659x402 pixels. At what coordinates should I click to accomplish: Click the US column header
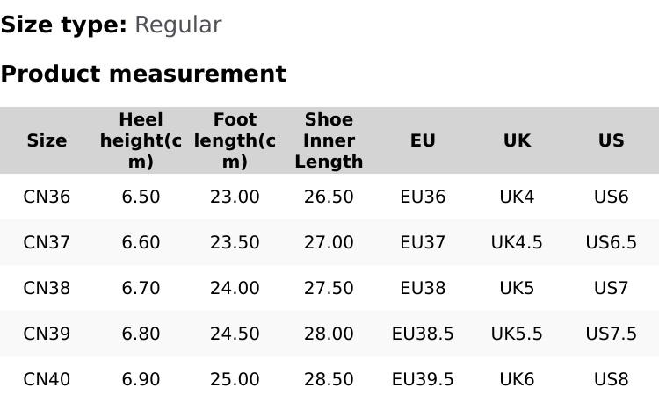point(611,140)
